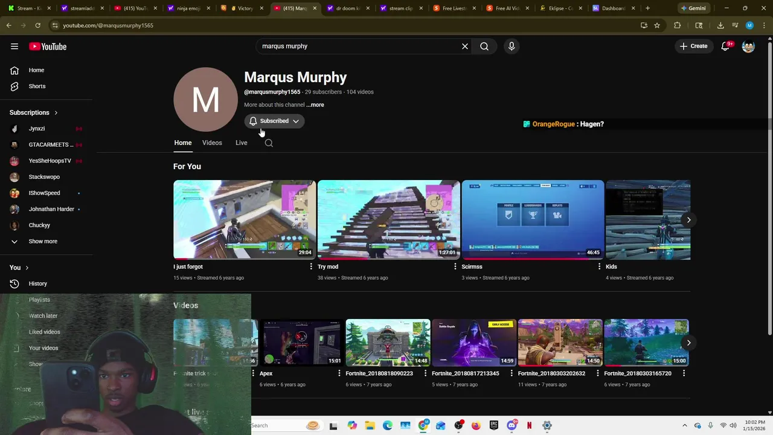Open options for 'Try mod' video
The image size is (773, 435).
(455, 266)
